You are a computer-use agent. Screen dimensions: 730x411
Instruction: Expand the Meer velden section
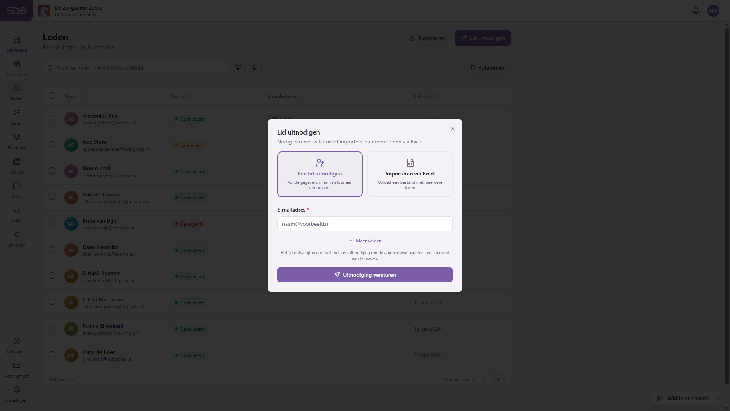pos(365,241)
